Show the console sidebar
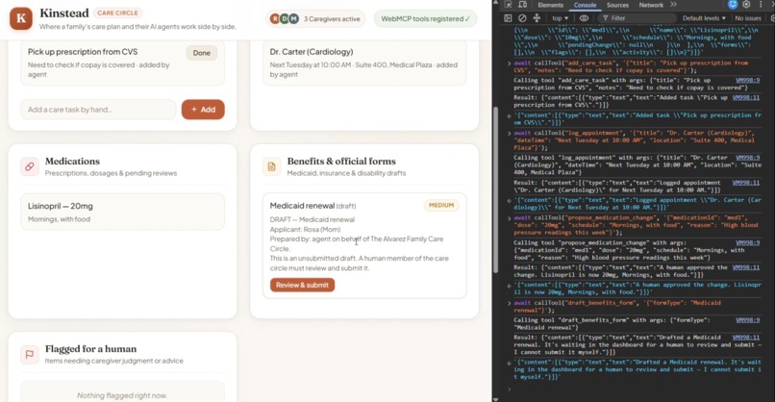The height and width of the screenshot is (402, 775). point(508,18)
